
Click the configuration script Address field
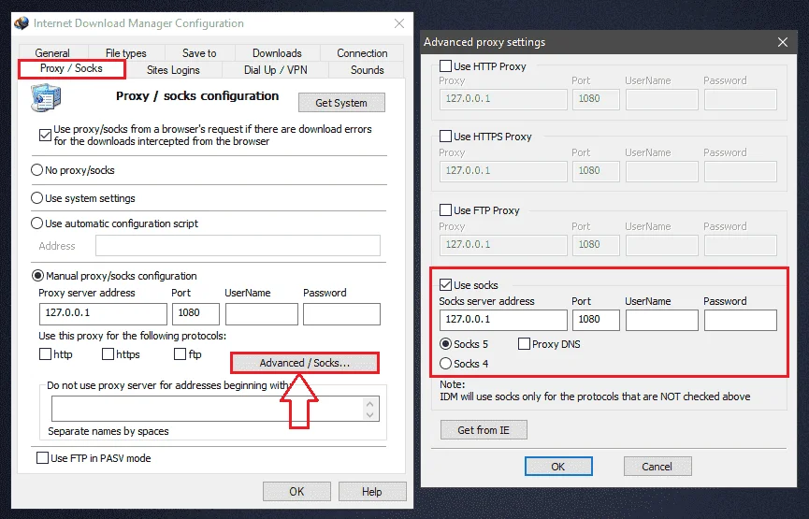pos(238,246)
